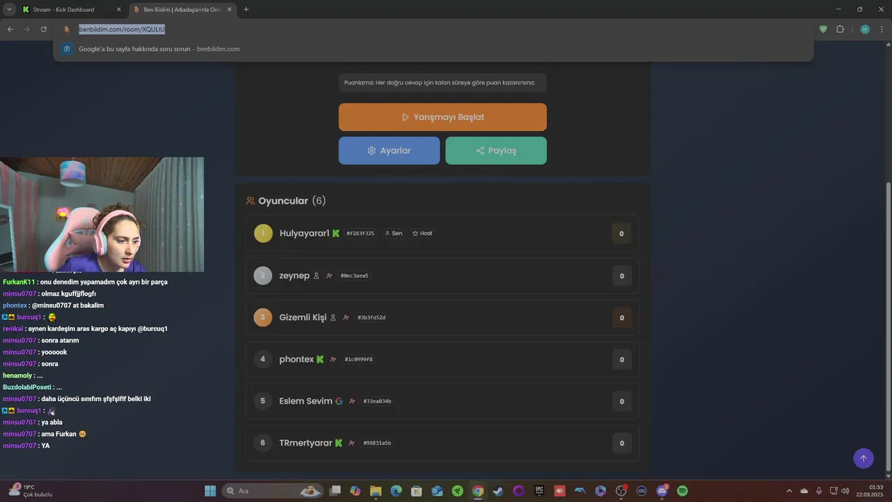Viewport: 892px width, 502px height.
Task: Open Spotify from the taskbar
Action: click(x=682, y=491)
